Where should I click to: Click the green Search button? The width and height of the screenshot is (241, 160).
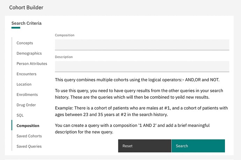click(198, 146)
